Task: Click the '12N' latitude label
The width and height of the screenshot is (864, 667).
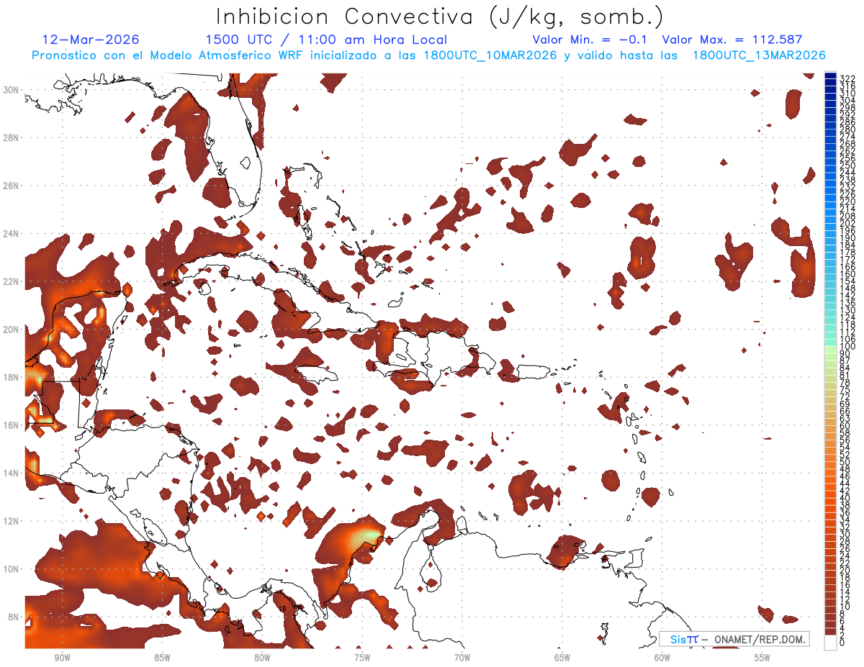Action: coord(12,521)
